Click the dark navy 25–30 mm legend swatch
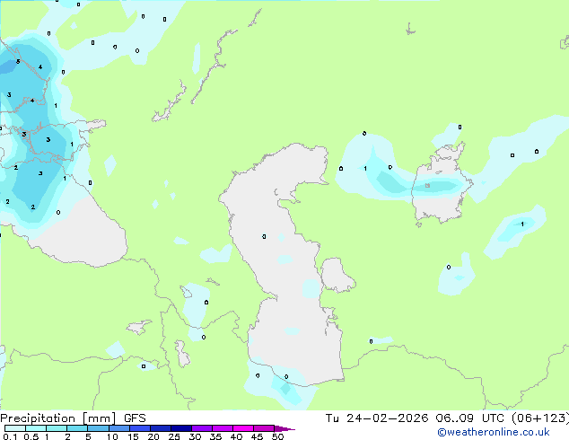Screen dimensions: 569x440 pos(180,428)
